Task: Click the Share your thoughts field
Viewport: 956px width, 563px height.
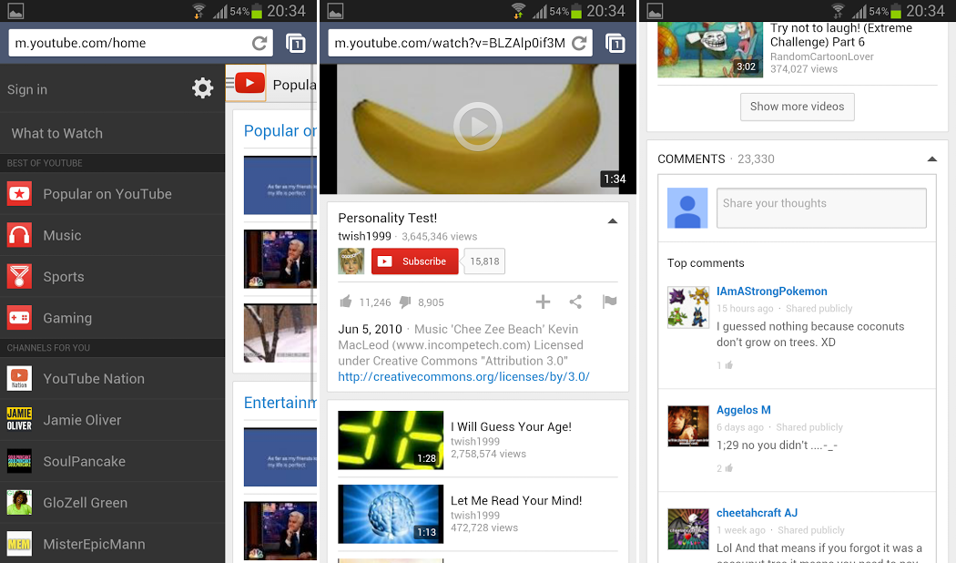Action: [821, 208]
